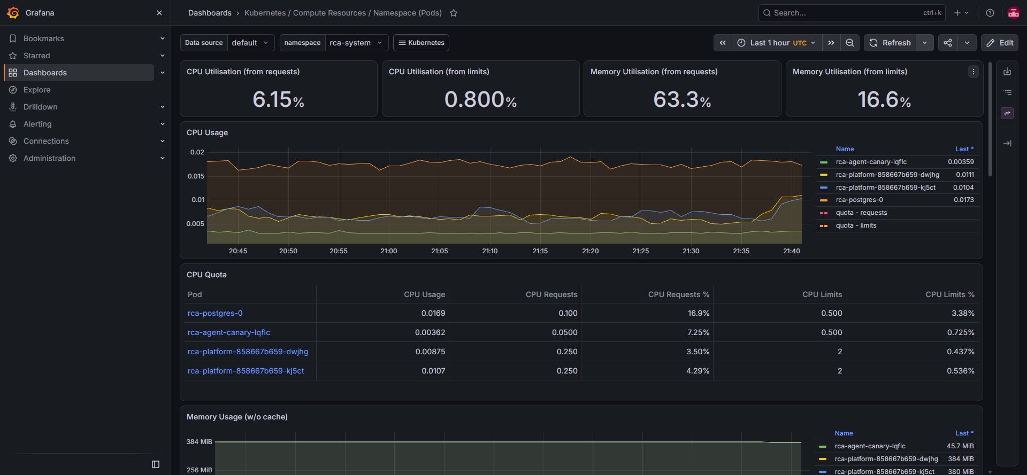Click the Refresh button
1027x475 pixels.
pyautogui.click(x=890, y=43)
